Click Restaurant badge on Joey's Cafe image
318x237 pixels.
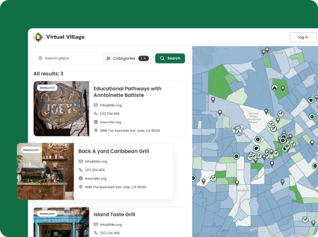click(x=47, y=88)
